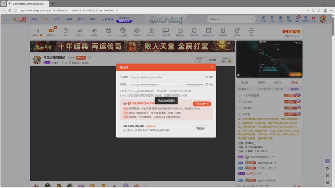Image resolution: width=335 pixels, height=188 pixels.
Task: Close the top banner advertisement
Action: coord(232,43)
